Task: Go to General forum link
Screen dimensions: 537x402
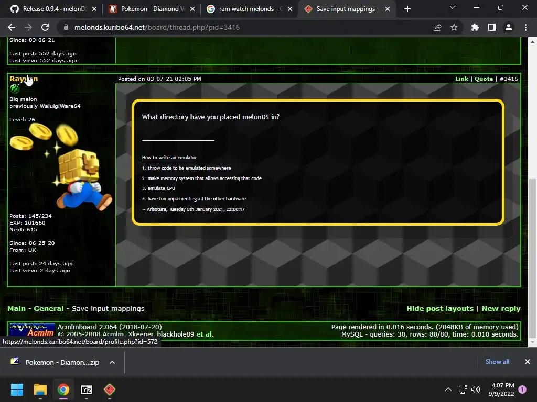Action: click(49, 308)
